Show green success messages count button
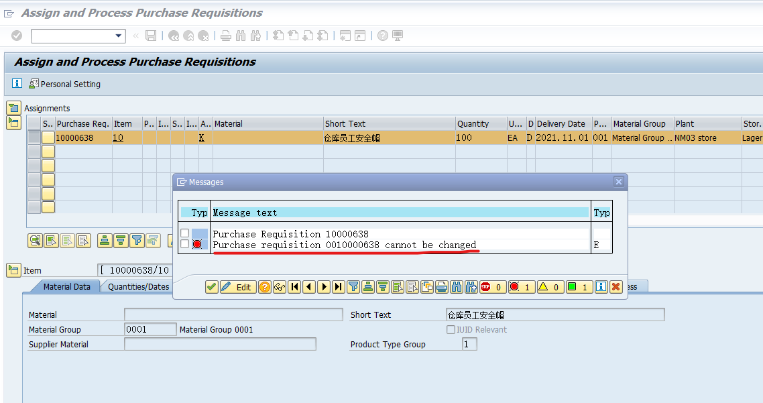763x403 pixels. pyautogui.click(x=579, y=287)
